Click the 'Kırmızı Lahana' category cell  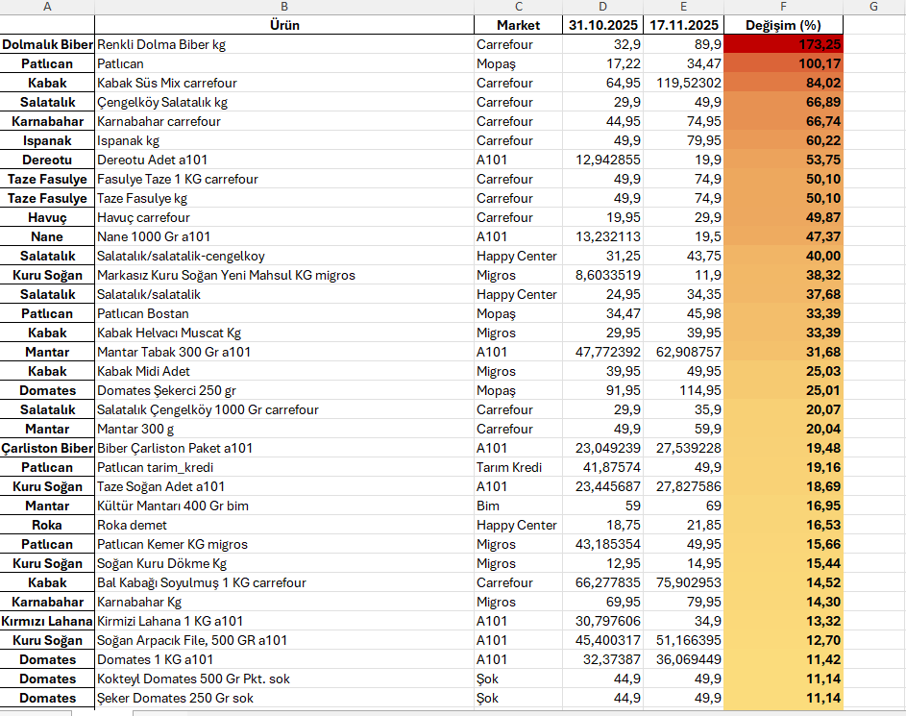pyautogui.click(x=47, y=621)
